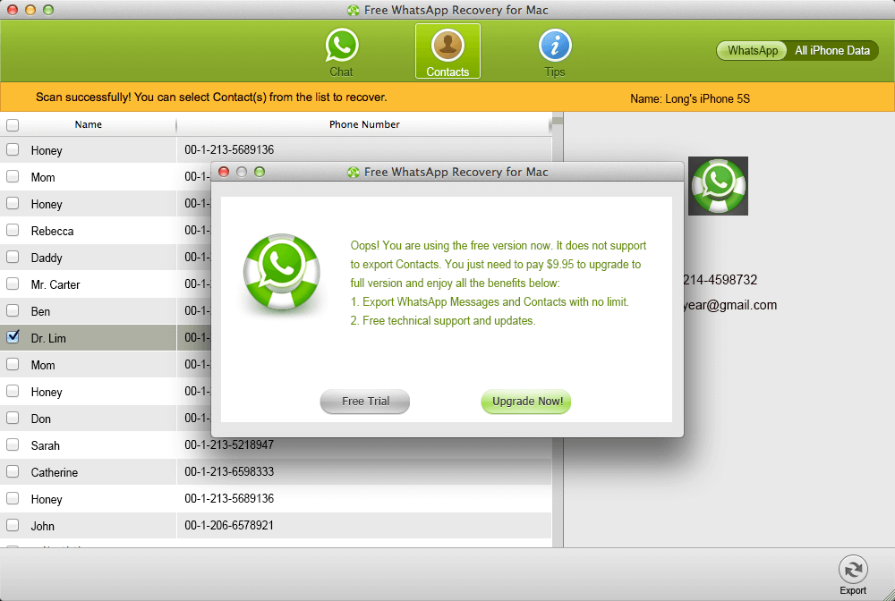Click the dialog title bar app icon

[354, 172]
